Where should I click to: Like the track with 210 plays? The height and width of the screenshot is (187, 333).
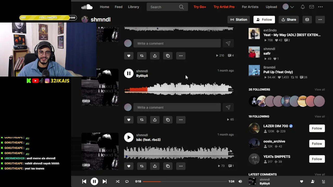pyautogui.click(x=129, y=56)
